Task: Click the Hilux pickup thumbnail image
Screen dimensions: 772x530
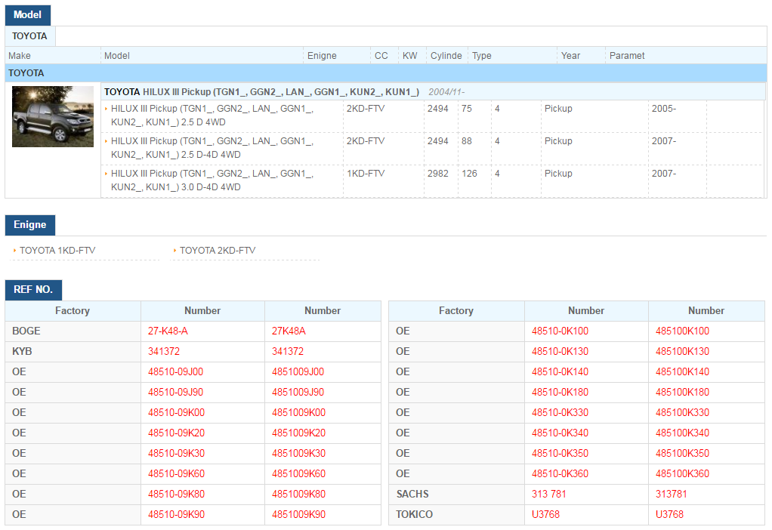Action: [x=53, y=116]
